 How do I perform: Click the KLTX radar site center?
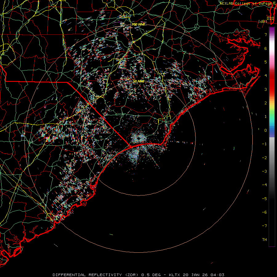pyautogui.click(x=139, y=138)
